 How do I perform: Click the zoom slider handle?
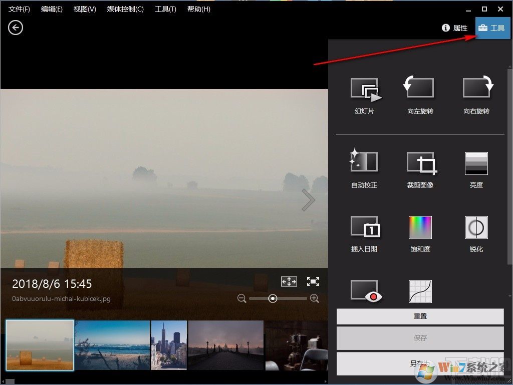[273, 298]
